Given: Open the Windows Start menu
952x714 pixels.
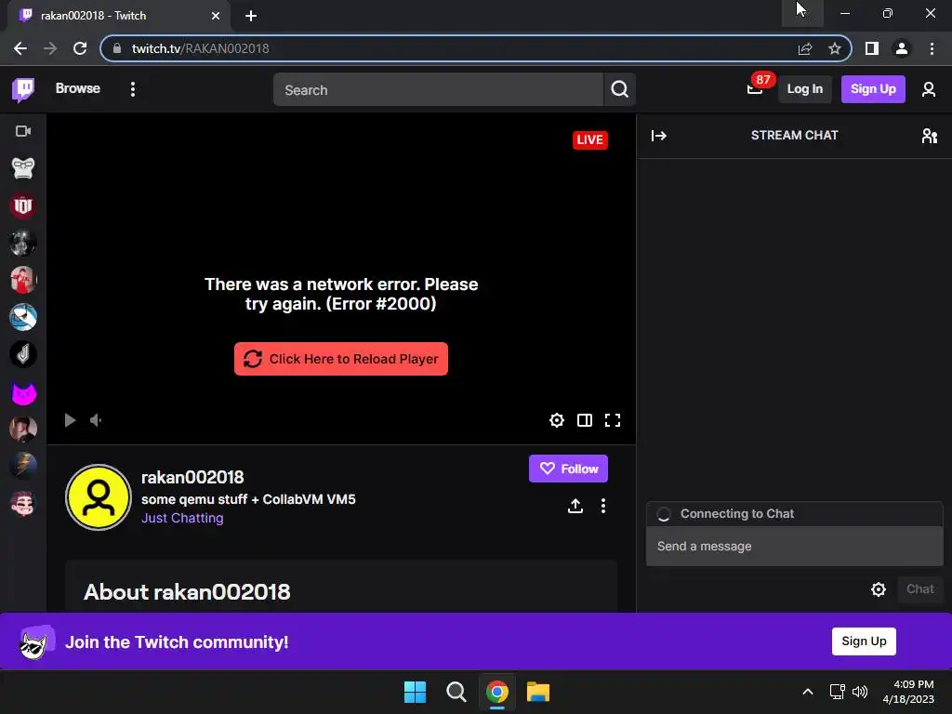Looking at the screenshot, I should 416,692.
